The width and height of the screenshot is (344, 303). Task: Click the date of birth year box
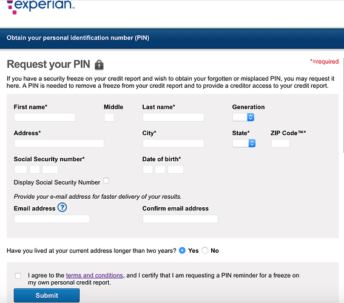point(175,169)
